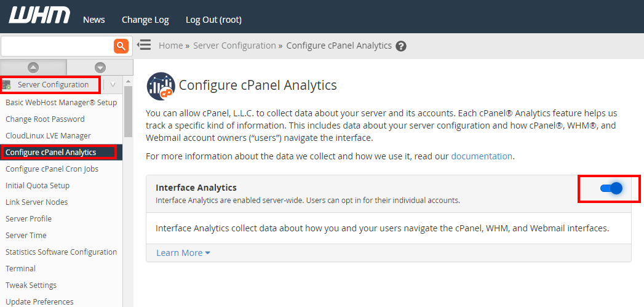Click the Configure cPanel Analytics page icon

pyautogui.click(x=161, y=86)
